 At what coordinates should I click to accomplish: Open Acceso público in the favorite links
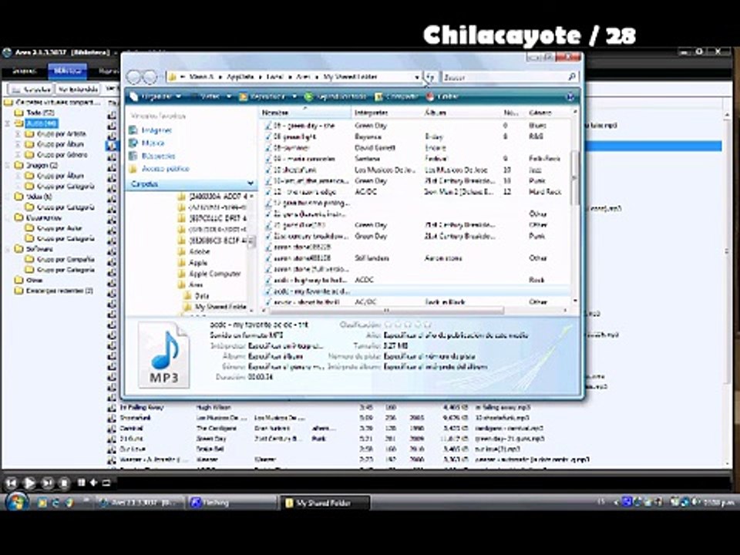[x=159, y=169]
